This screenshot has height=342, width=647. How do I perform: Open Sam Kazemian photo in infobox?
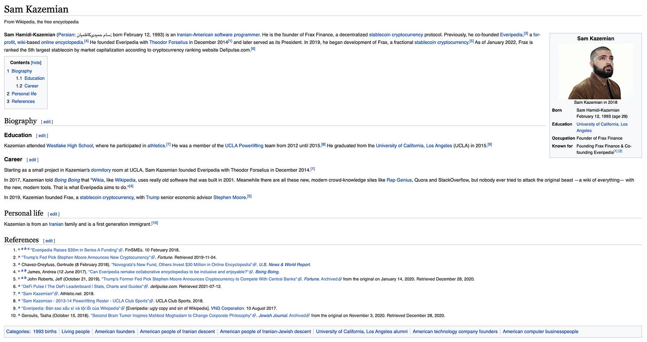click(x=595, y=71)
